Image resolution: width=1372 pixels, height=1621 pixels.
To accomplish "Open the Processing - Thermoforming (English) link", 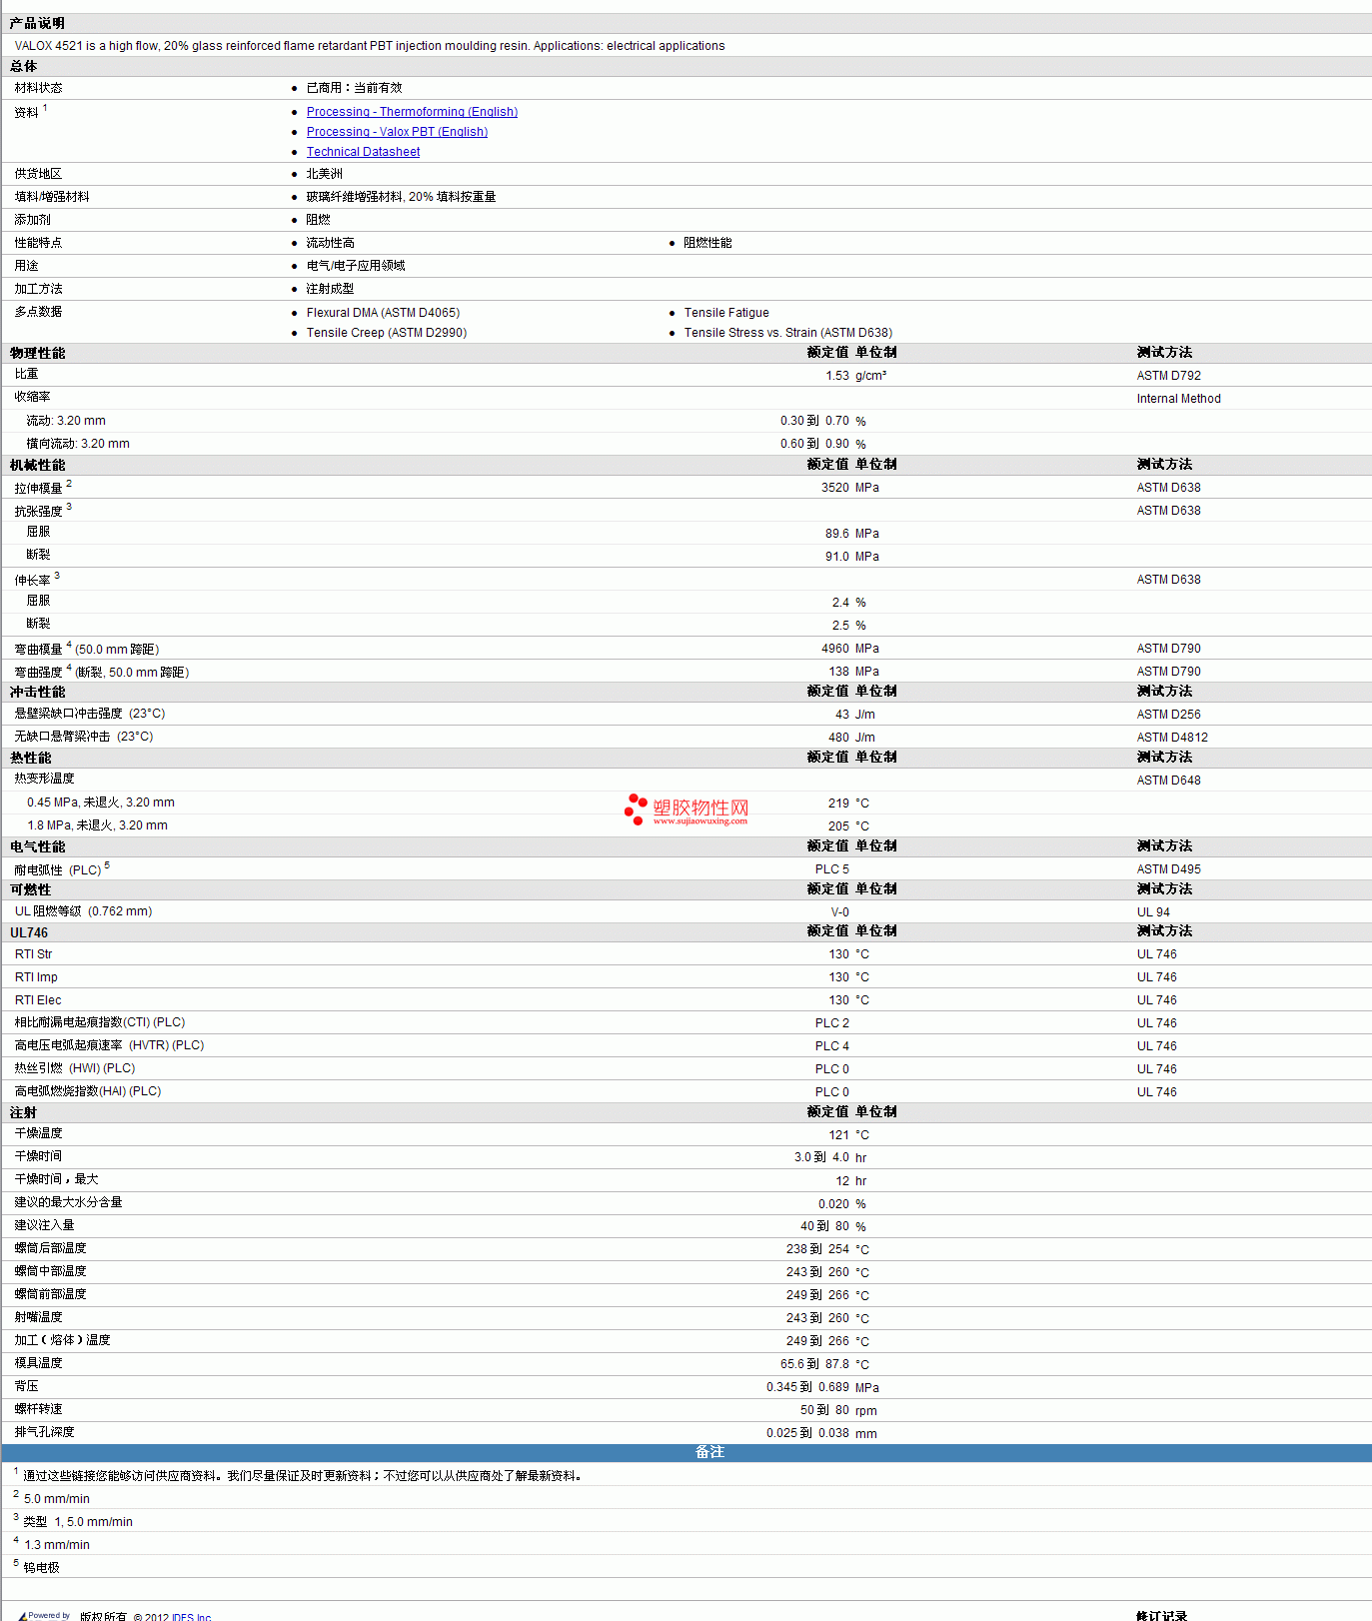I will click(x=412, y=112).
